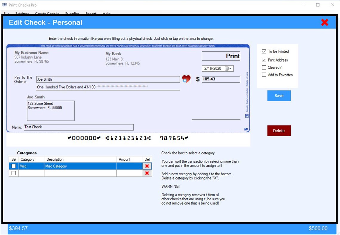Select the Misc category checkbox in the table

(x=13, y=166)
